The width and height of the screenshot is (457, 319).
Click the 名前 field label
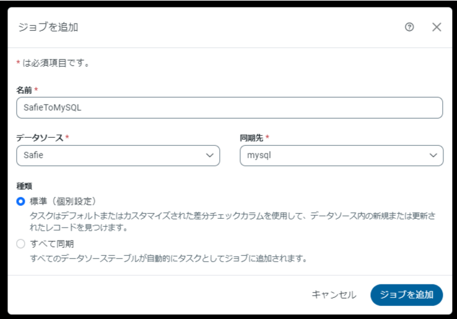pyautogui.click(x=24, y=90)
